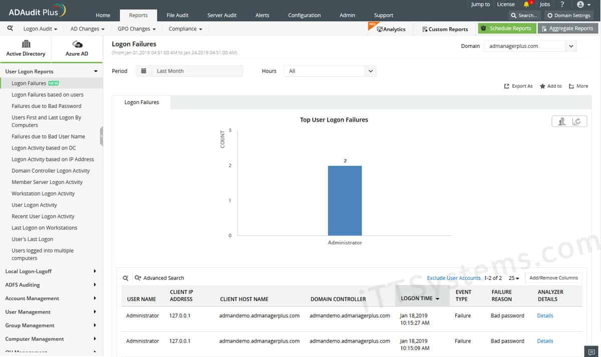Click the search magnifier icon in report toolbar
Viewport: 601px width, 357px height.
10,28
